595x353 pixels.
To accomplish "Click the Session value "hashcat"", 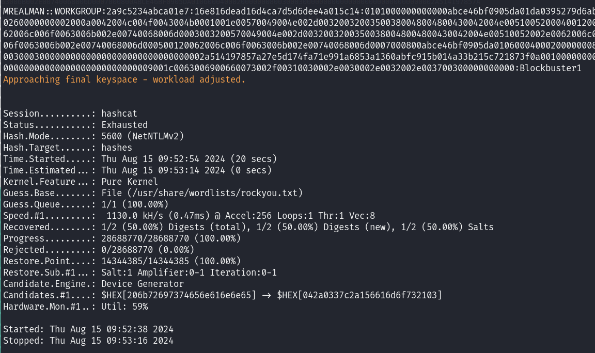I will [x=119, y=114].
